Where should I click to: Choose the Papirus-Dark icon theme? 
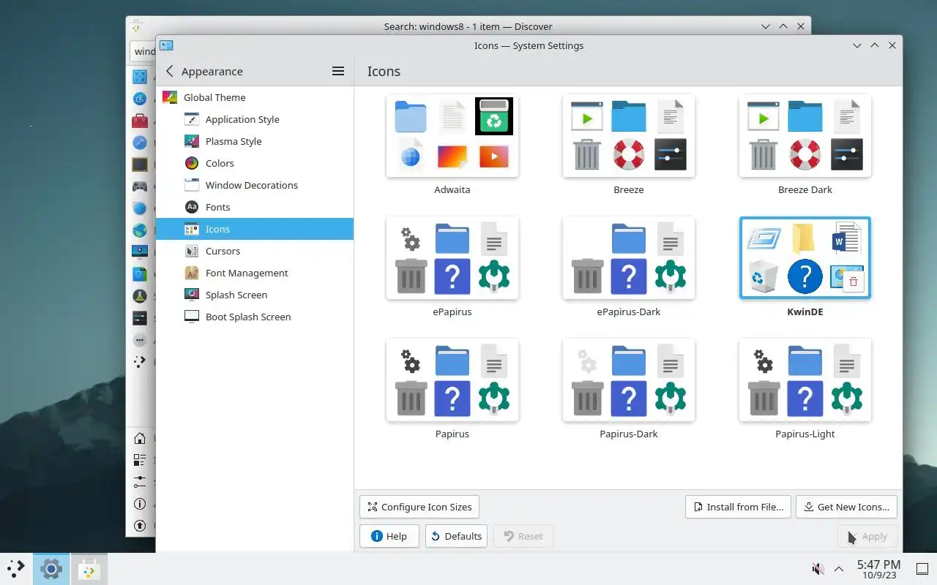629,381
